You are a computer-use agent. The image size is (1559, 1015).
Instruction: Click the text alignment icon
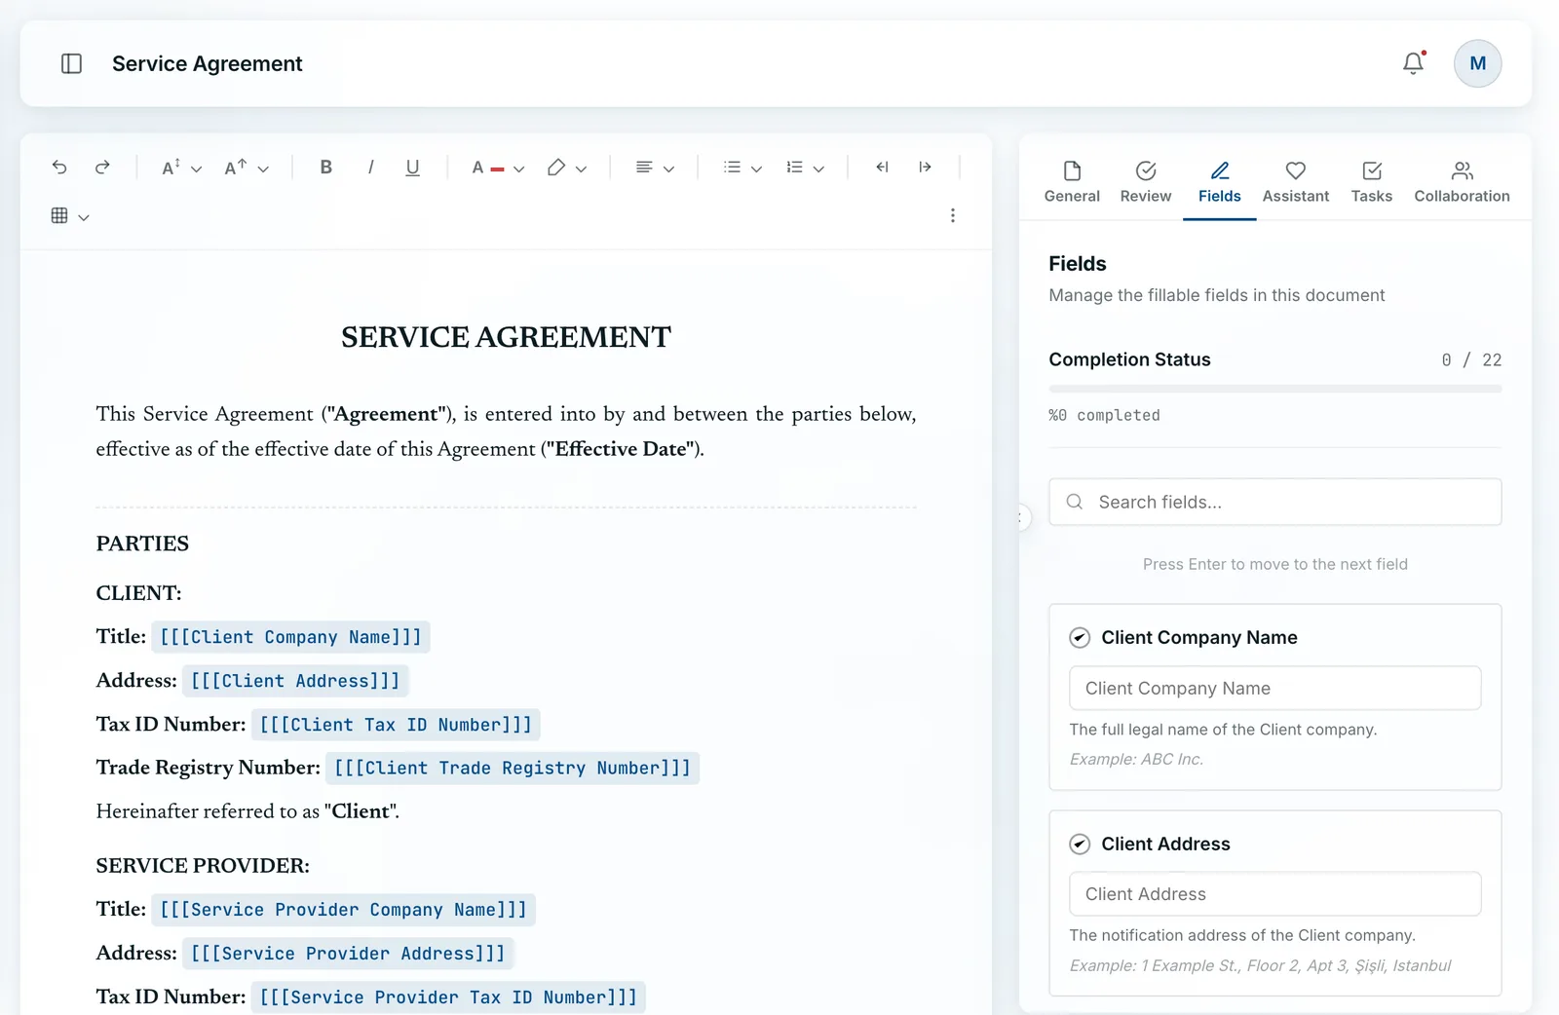click(643, 168)
